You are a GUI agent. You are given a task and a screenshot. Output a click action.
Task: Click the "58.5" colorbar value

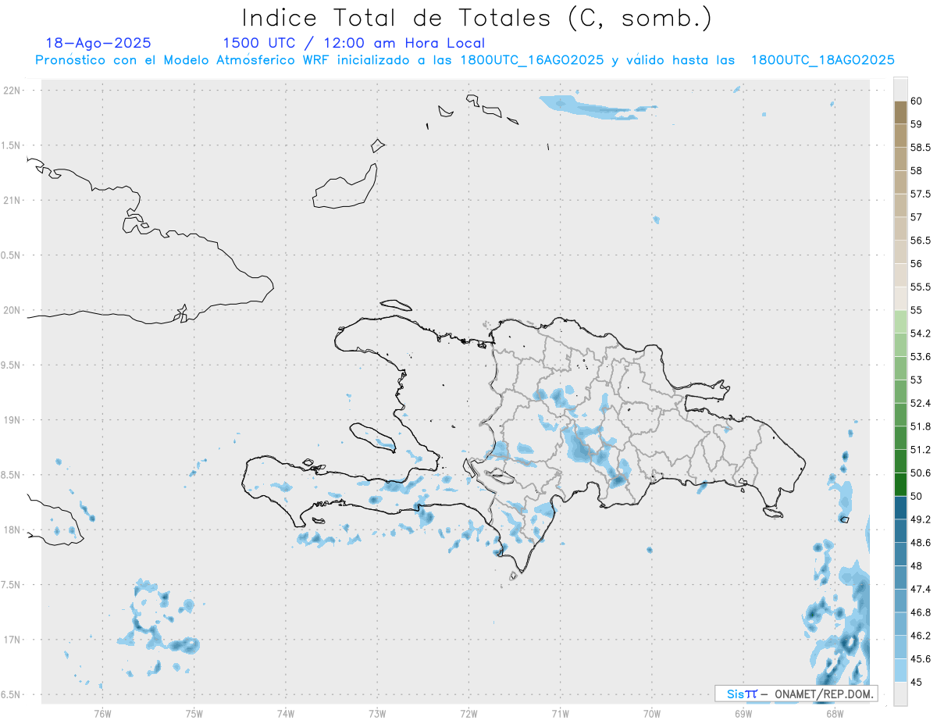click(921, 148)
